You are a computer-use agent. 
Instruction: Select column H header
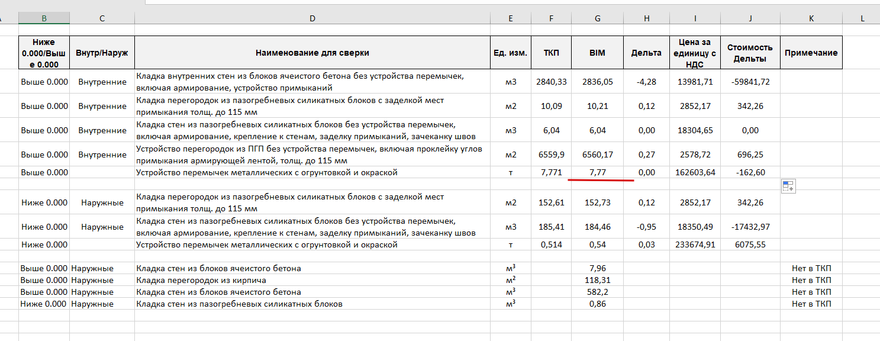[647, 18]
